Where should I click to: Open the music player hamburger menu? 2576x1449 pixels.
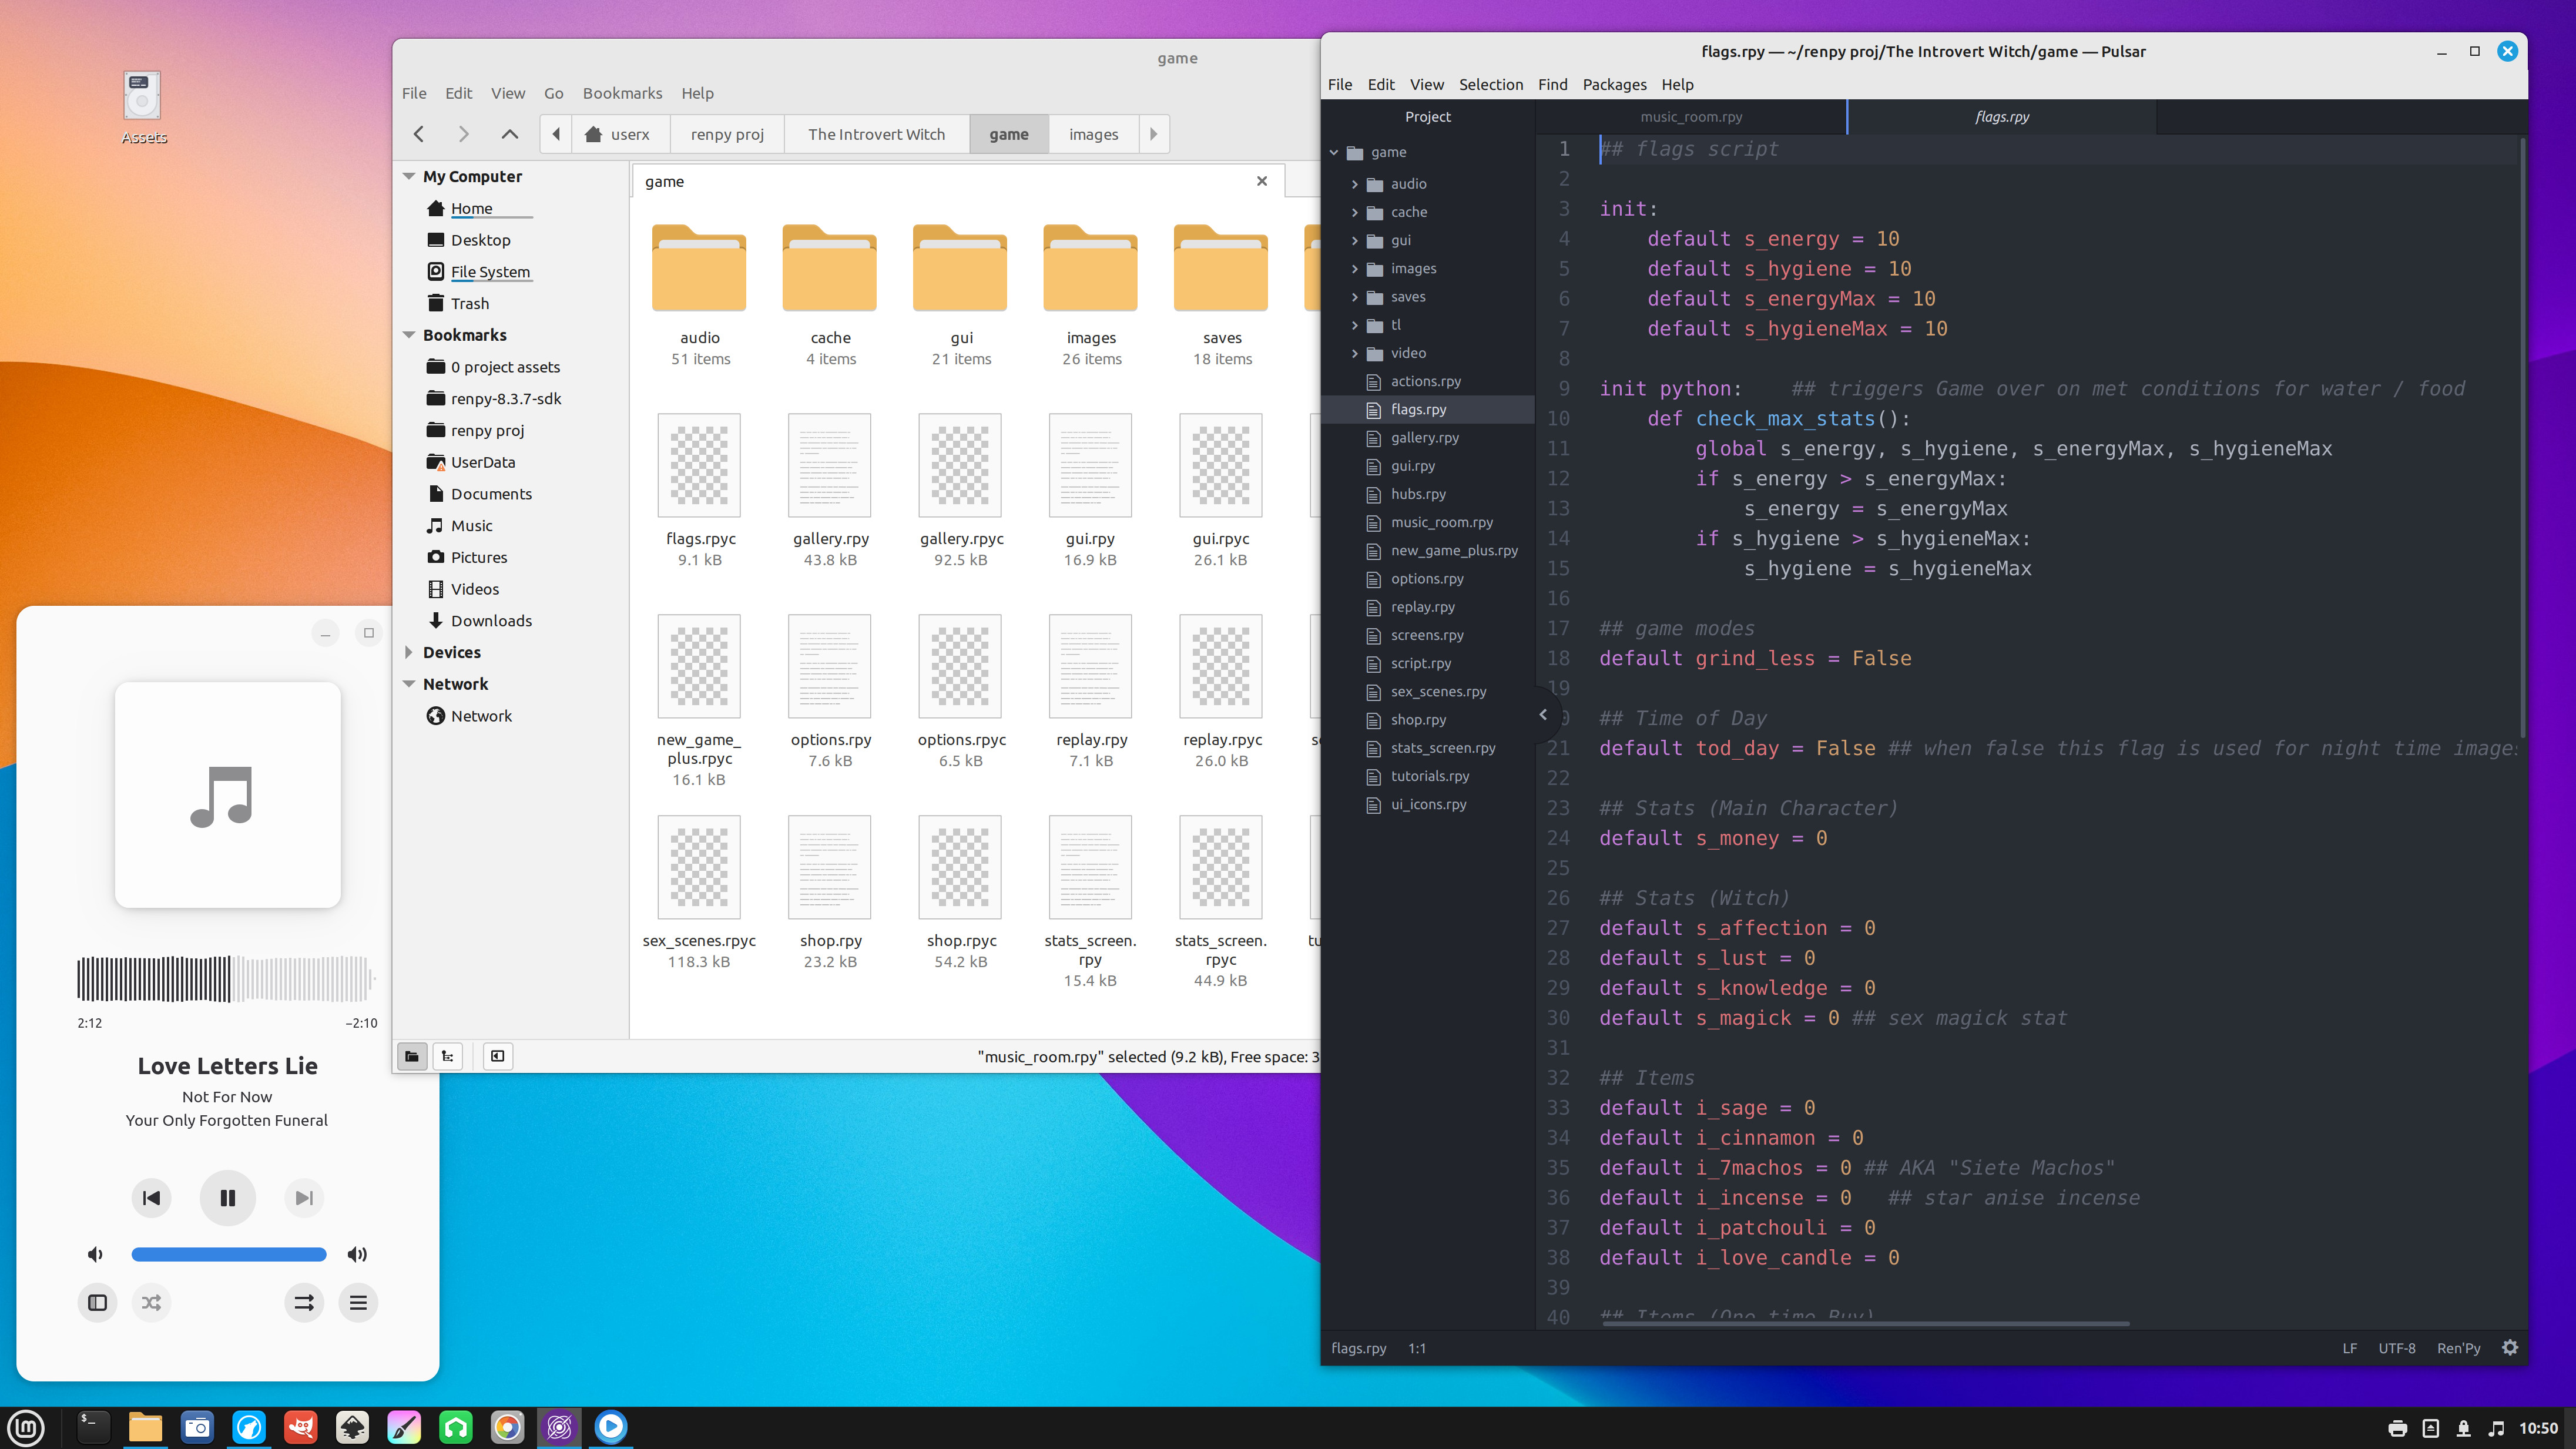coord(358,1302)
